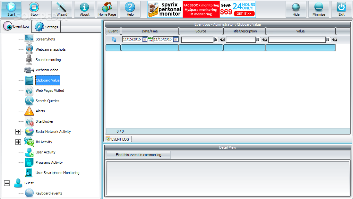Sort by the Date/Time column header

point(150,31)
